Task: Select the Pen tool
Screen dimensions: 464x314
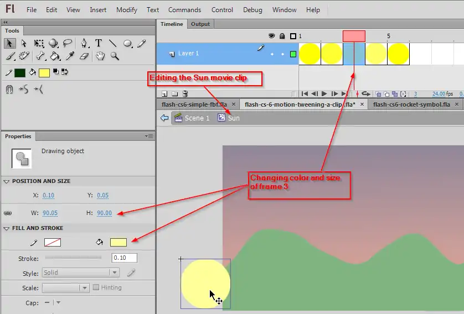Action: pos(84,43)
